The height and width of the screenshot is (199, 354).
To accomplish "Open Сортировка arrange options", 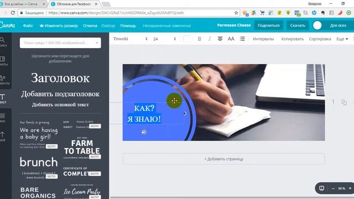I will (320, 39).
